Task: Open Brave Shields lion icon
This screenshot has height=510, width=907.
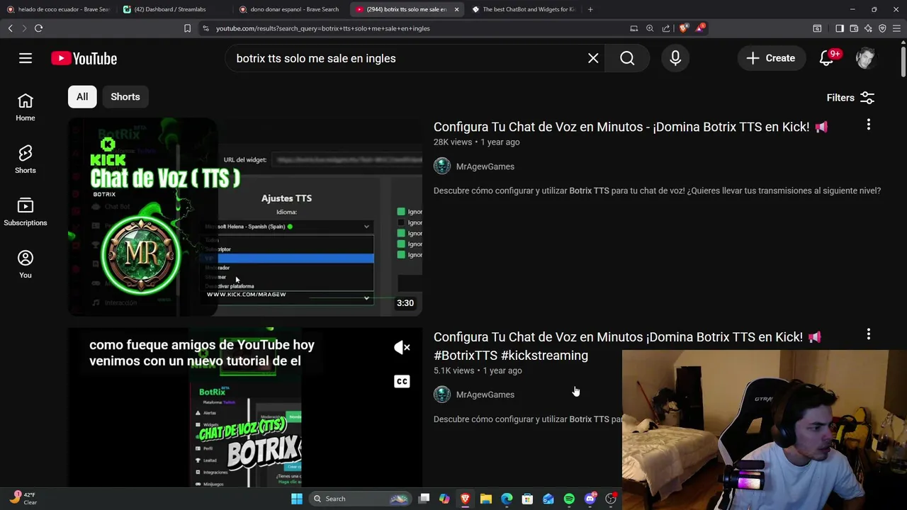Action: pyautogui.click(x=683, y=28)
